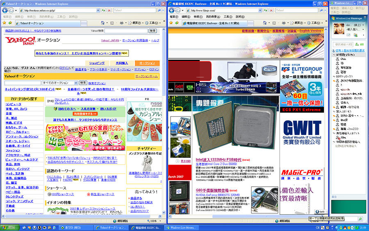Click the Print icon in Yahoo browser toolbar

(122, 23)
